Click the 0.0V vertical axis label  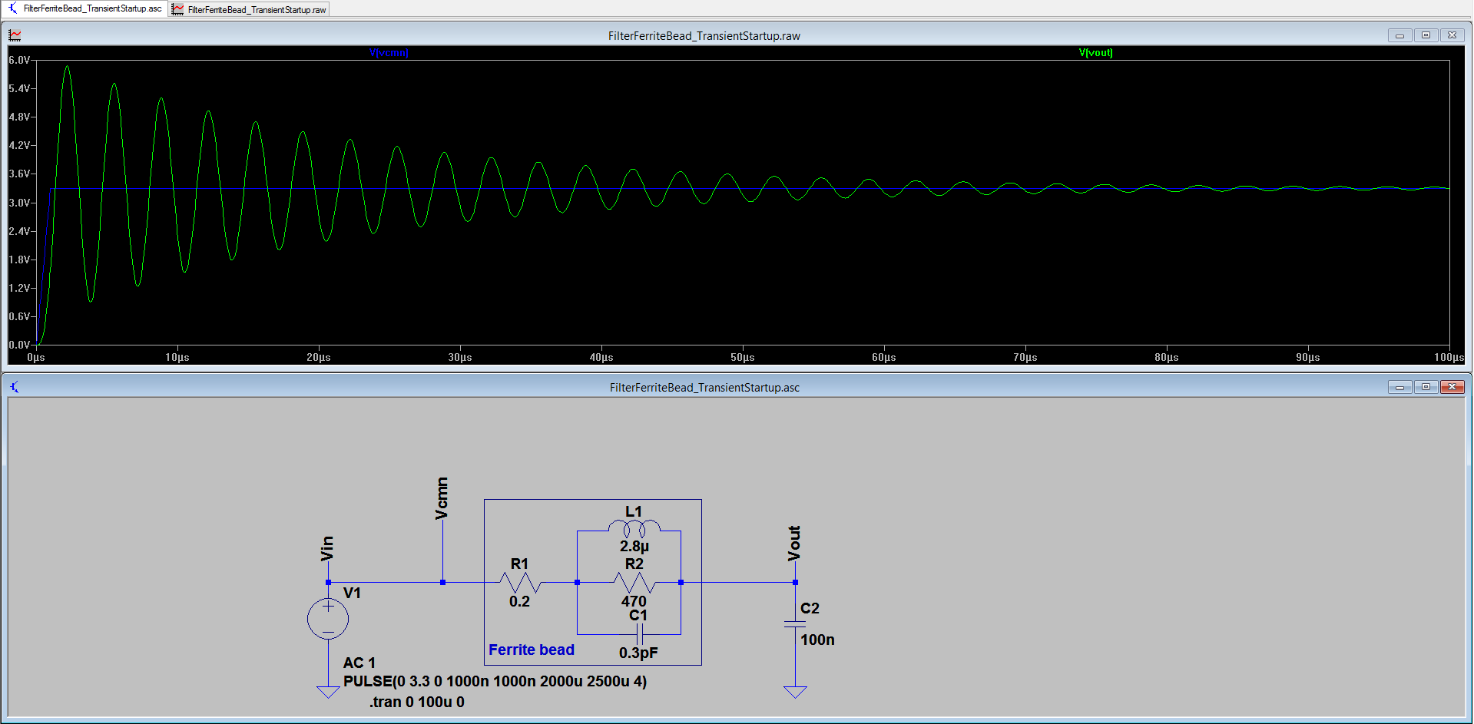click(x=19, y=345)
